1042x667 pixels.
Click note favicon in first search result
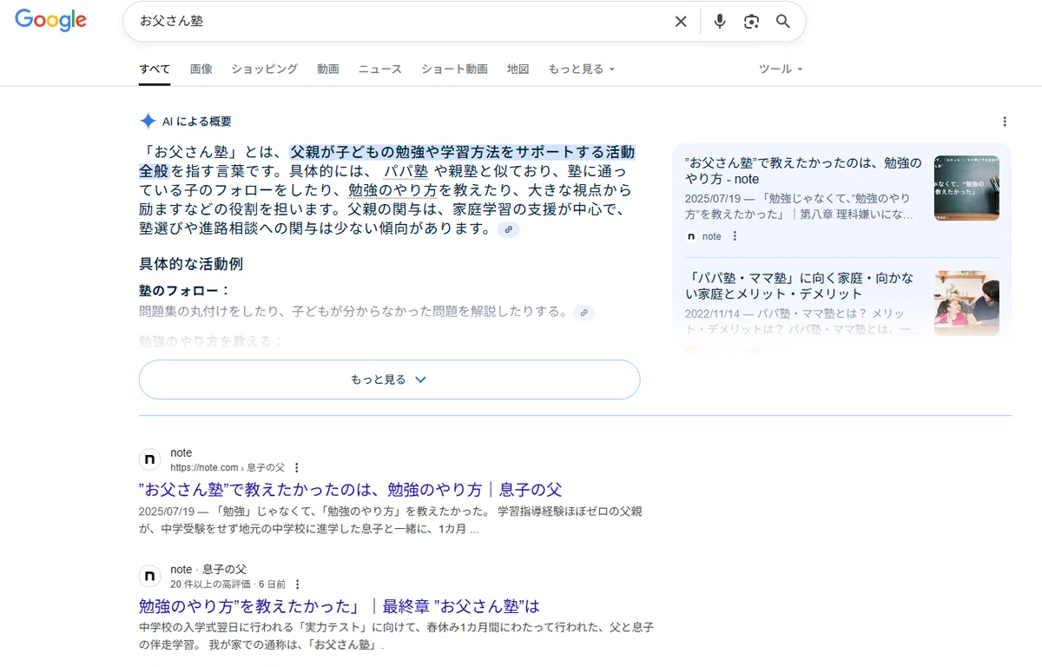[150, 459]
